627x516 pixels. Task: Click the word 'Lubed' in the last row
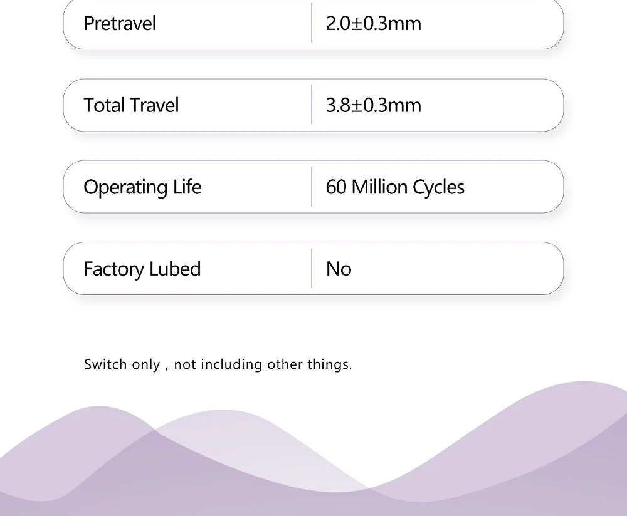tap(174, 269)
